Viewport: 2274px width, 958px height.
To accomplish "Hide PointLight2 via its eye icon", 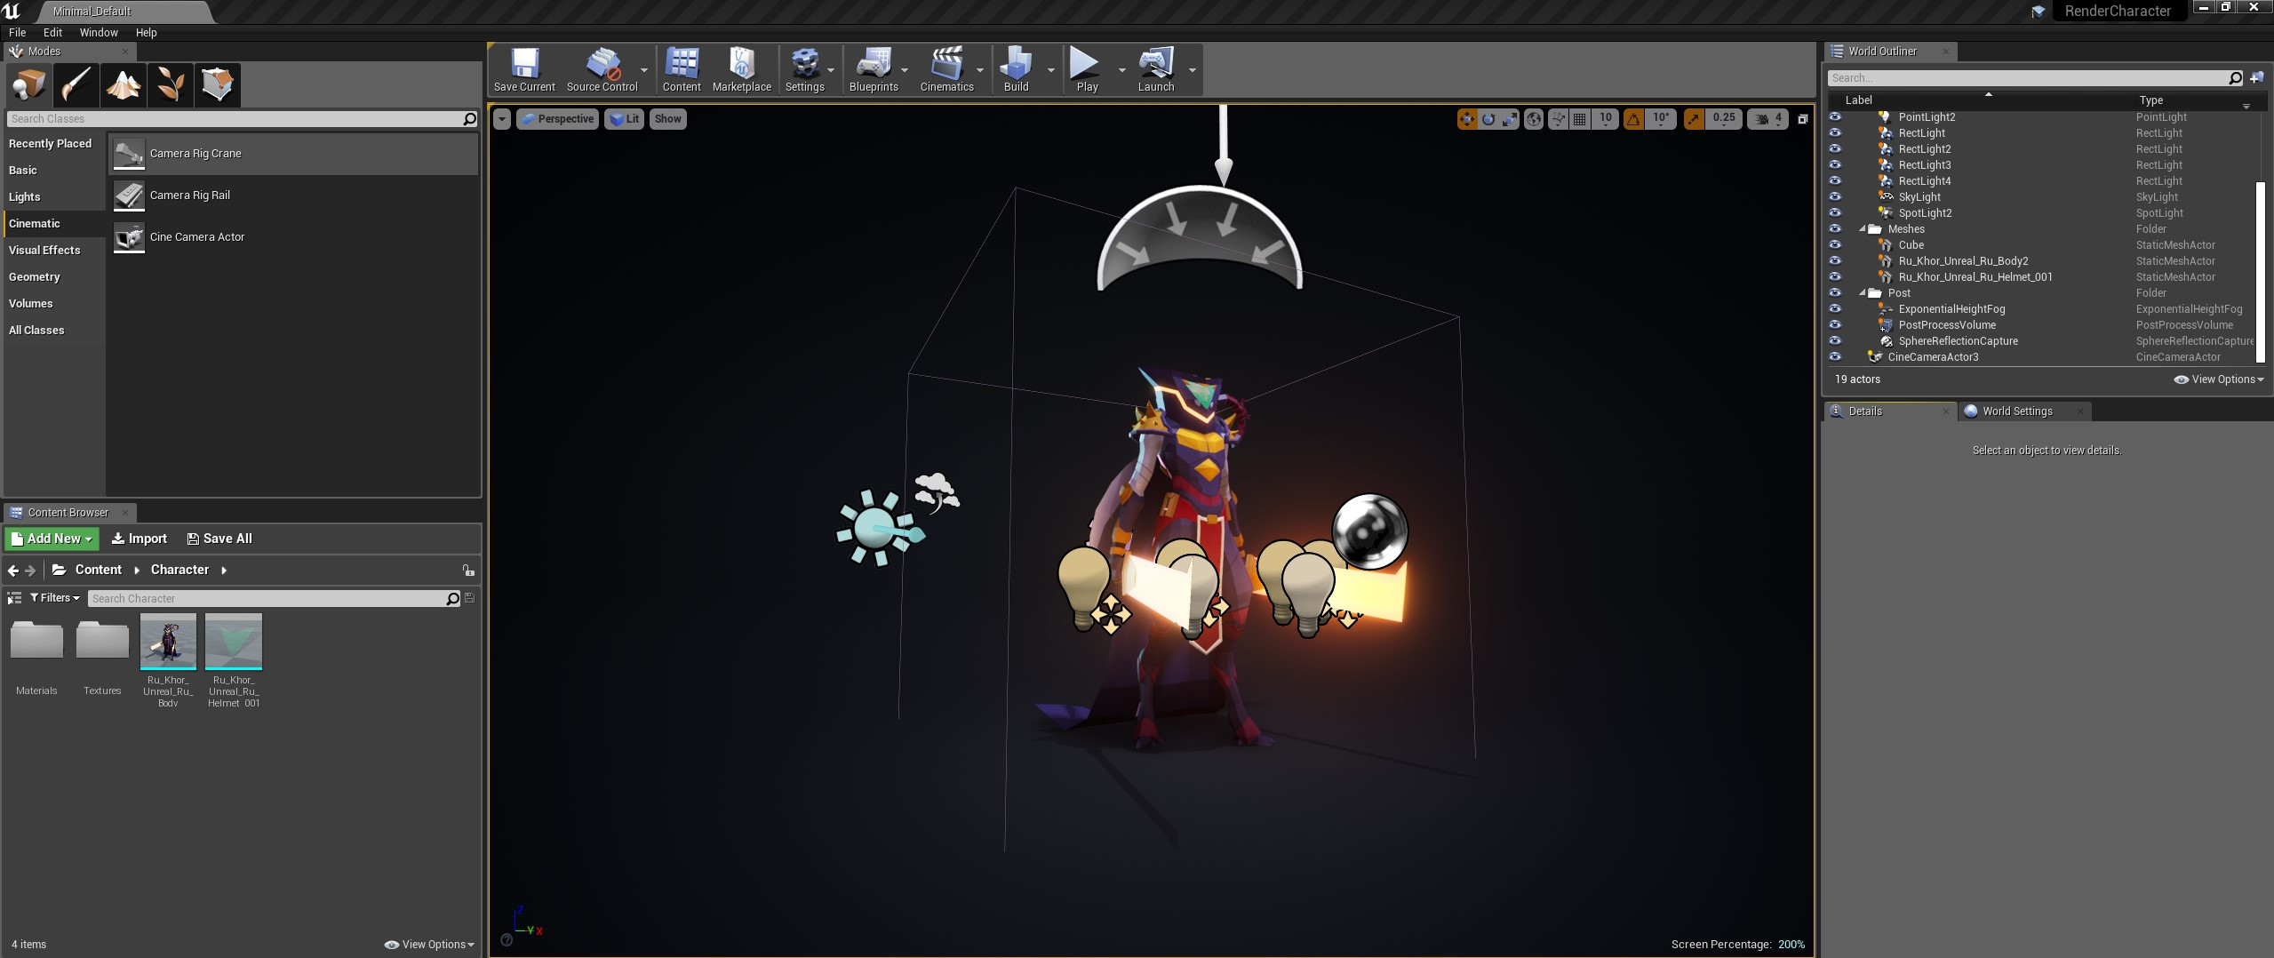I will pos(1835,117).
